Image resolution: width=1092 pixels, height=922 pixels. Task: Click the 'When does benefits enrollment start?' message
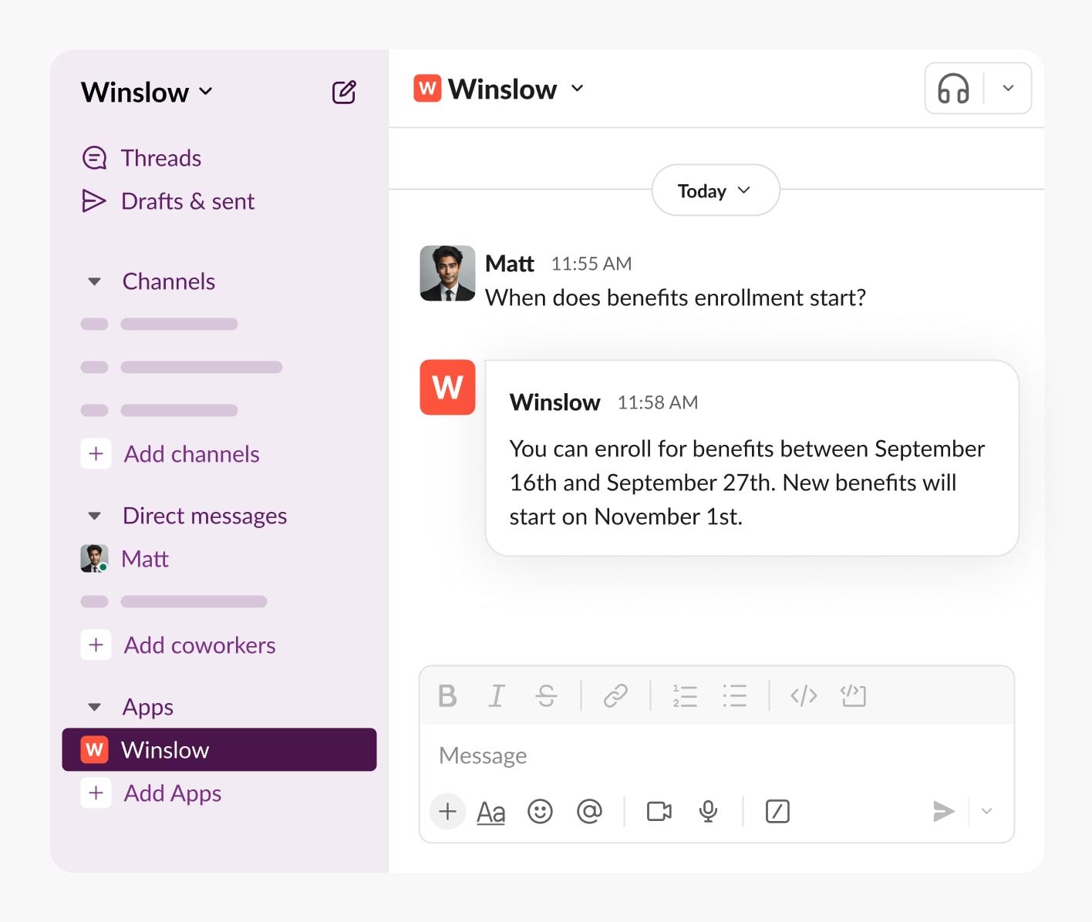[676, 298]
